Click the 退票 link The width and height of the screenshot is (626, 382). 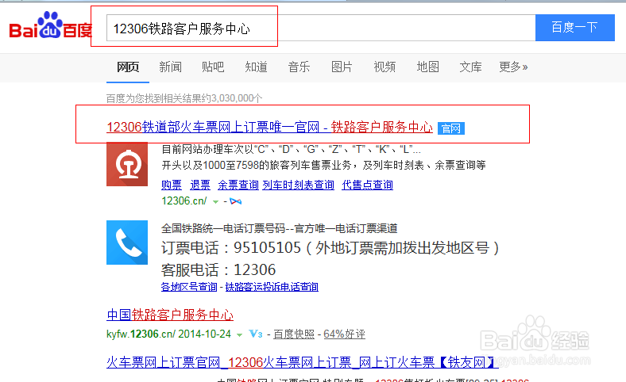(x=200, y=185)
